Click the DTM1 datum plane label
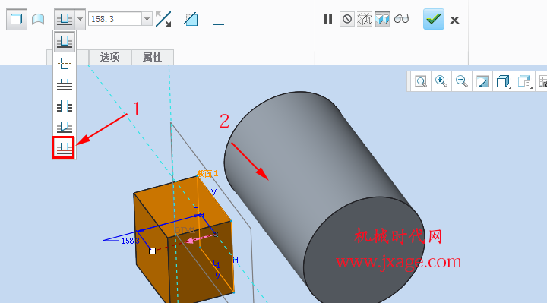The width and height of the screenshot is (547, 303). point(185,230)
